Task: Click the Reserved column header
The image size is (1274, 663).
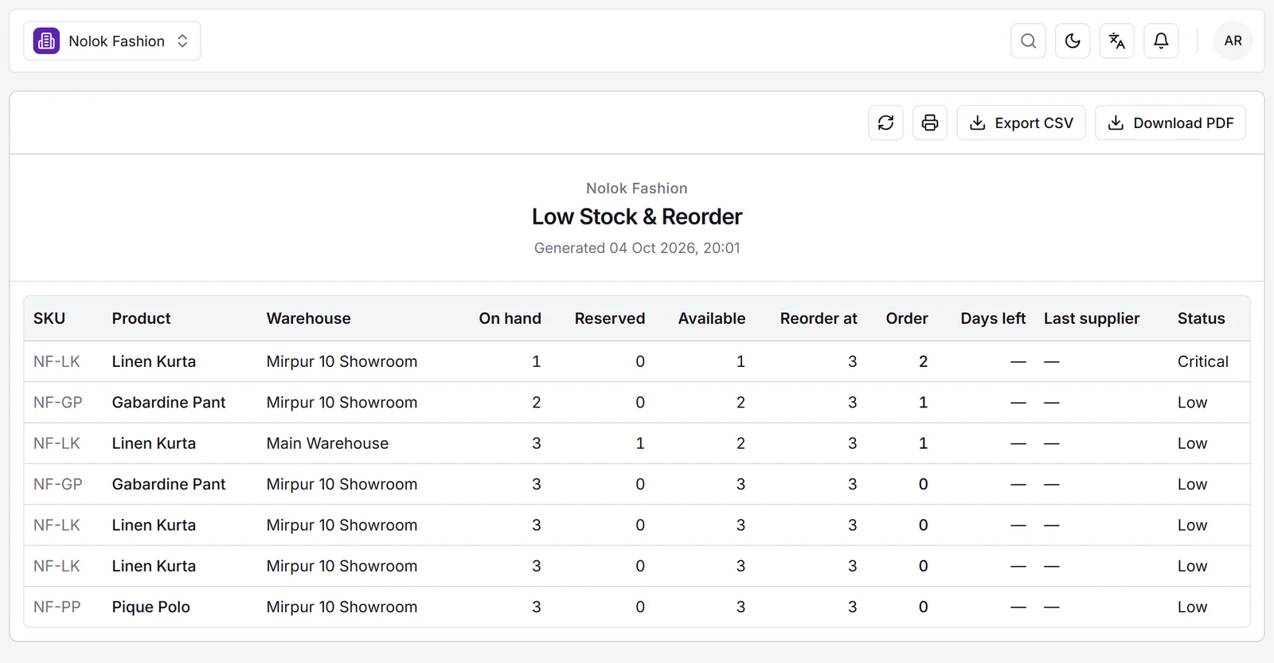Action: (x=610, y=318)
